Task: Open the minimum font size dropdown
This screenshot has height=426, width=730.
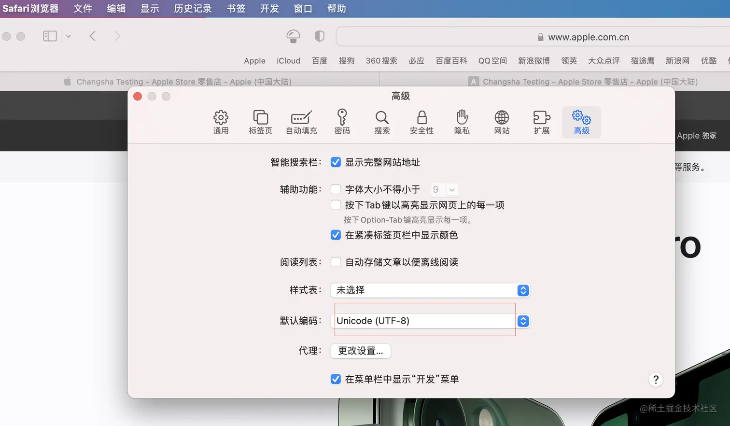Action: (x=444, y=190)
